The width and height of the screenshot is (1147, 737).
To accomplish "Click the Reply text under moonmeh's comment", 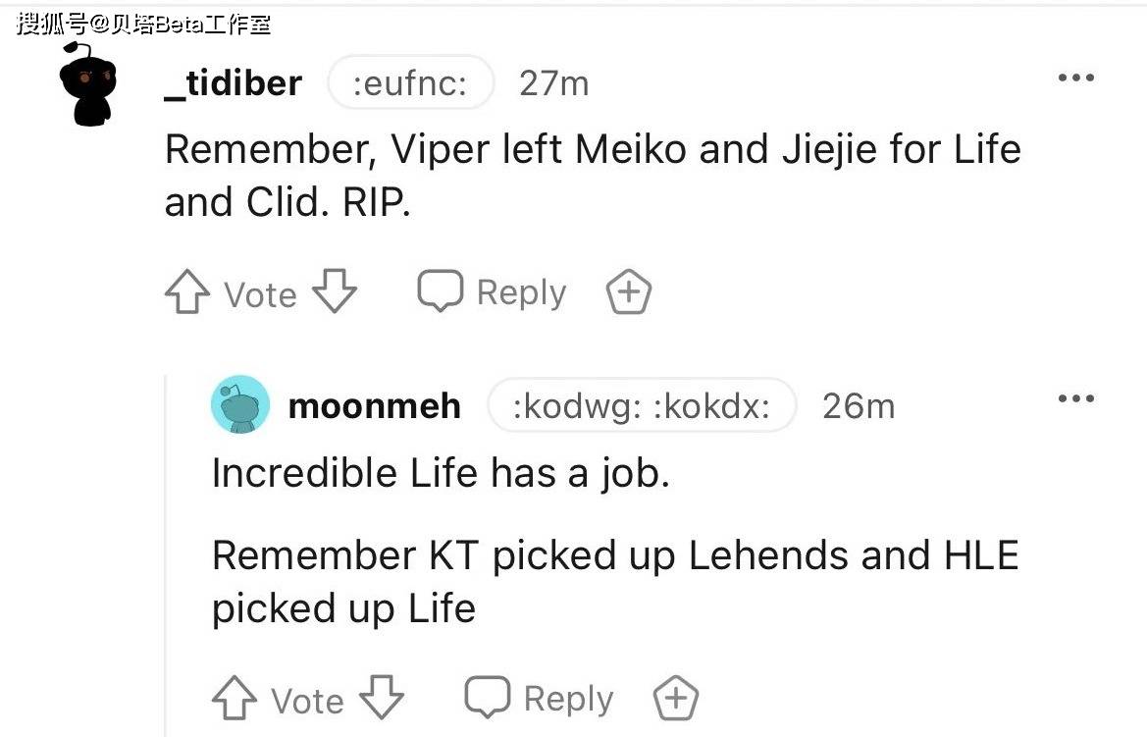I will 568,699.
